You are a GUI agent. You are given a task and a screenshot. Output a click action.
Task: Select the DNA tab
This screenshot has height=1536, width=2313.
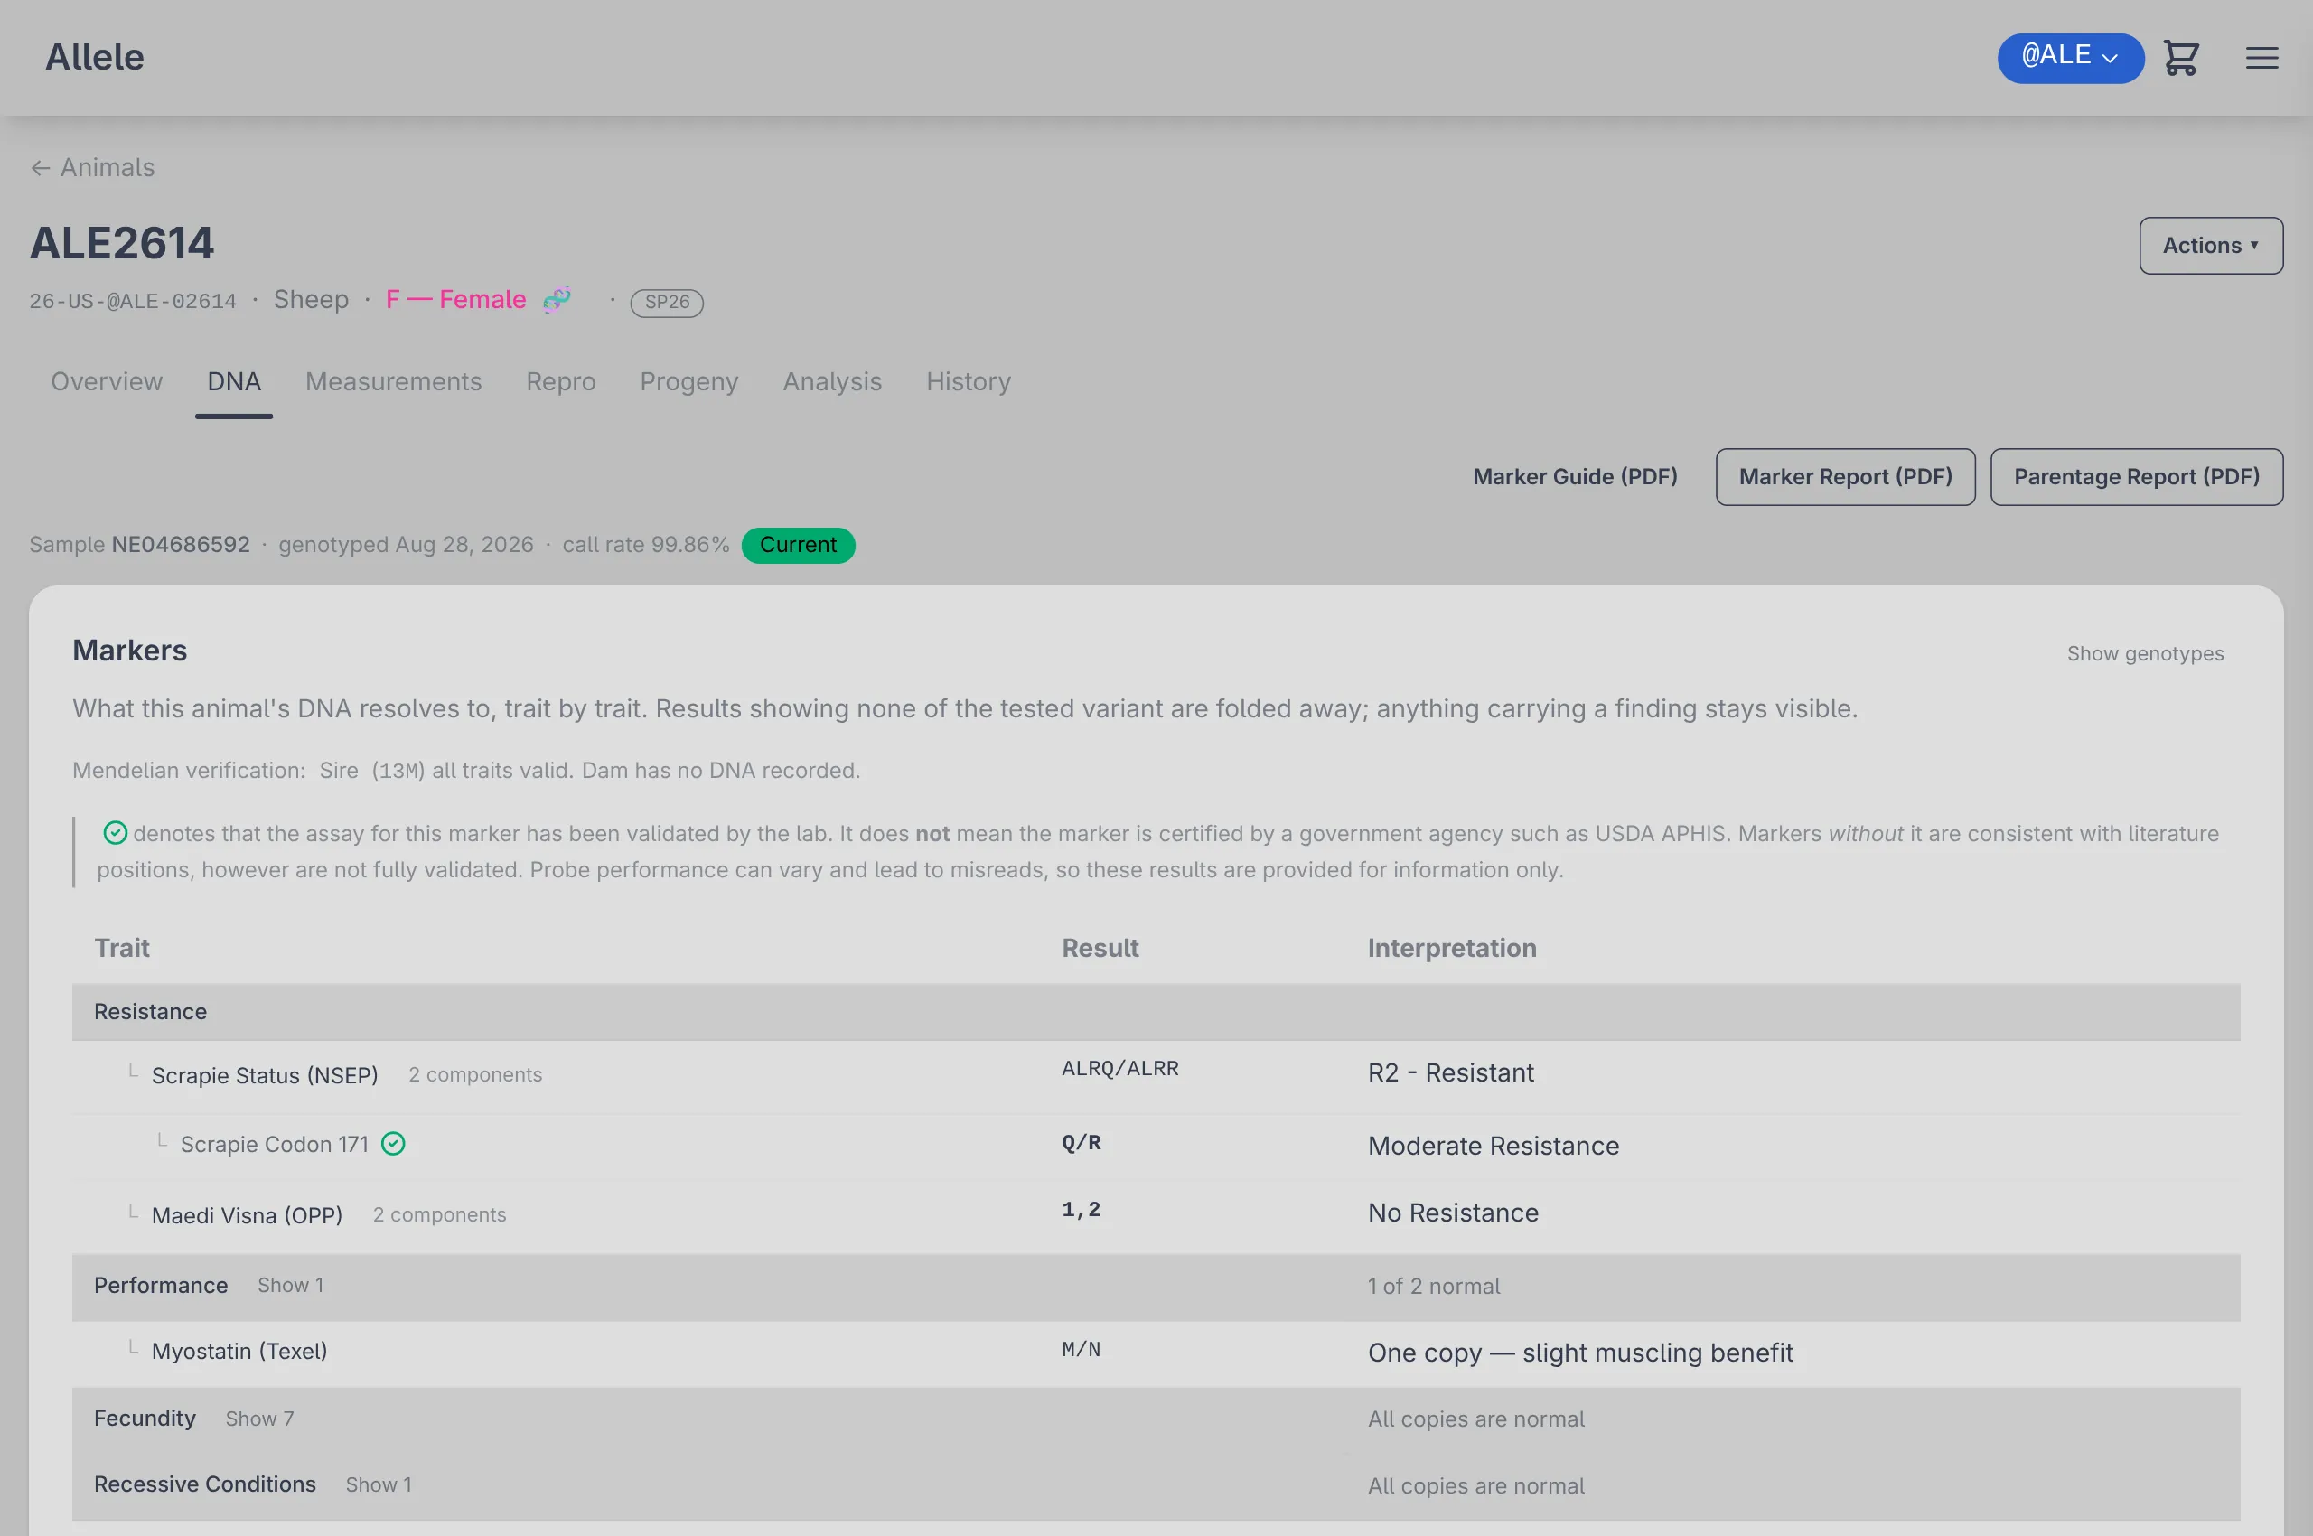point(234,381)
